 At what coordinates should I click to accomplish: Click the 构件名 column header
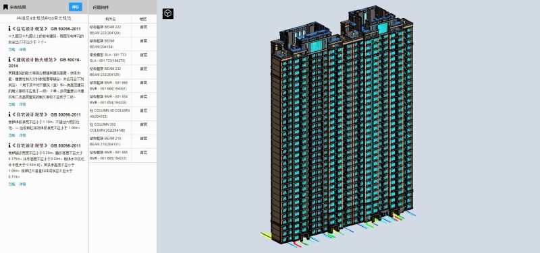tap(111, 19)
